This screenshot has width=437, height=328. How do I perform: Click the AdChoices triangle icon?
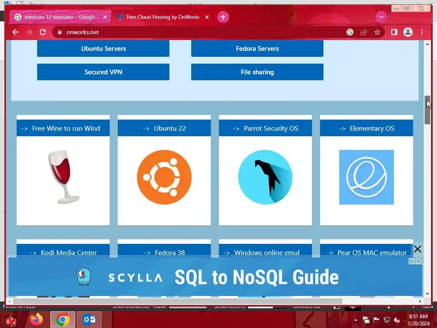click(x=412, y=261)
